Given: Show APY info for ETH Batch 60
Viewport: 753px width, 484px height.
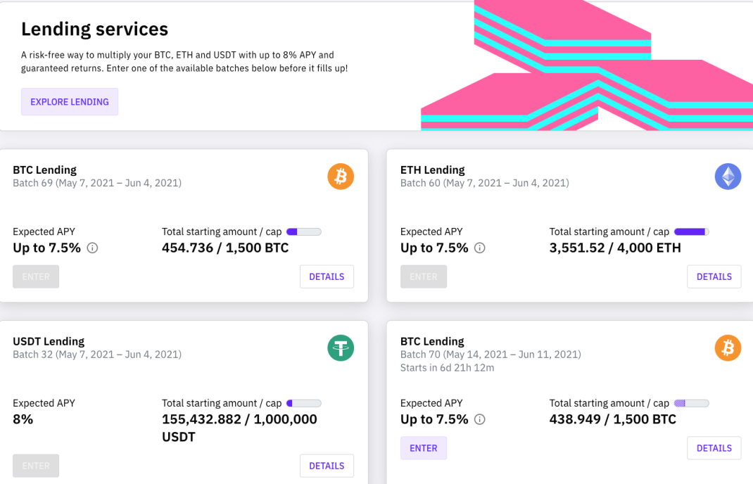Looking at the screenshot, I should pyautogui.click(x=480, y=248).
